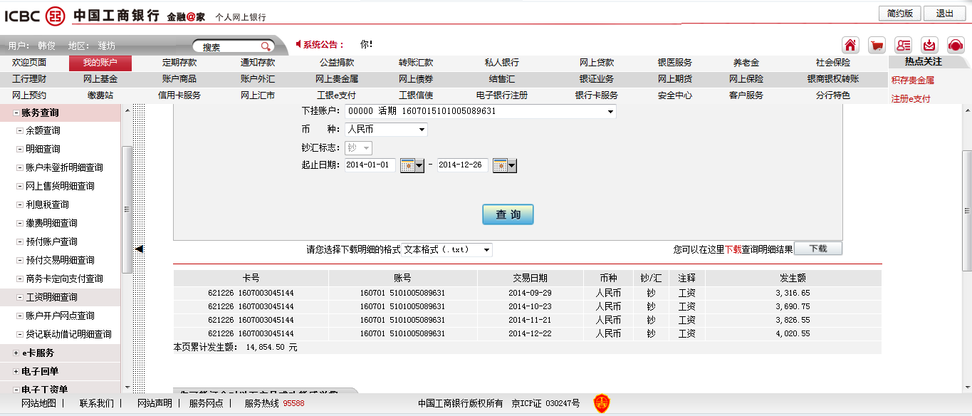Expand the 电子回单 sidebar section
Viewport: 972px width, 416px height.
tap(16, 371)
